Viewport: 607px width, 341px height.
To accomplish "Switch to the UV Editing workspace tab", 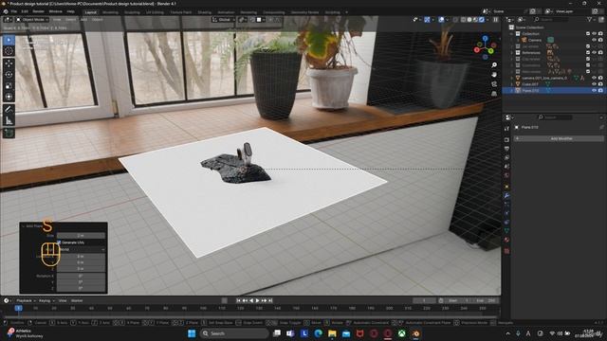I will coord(155,12).
